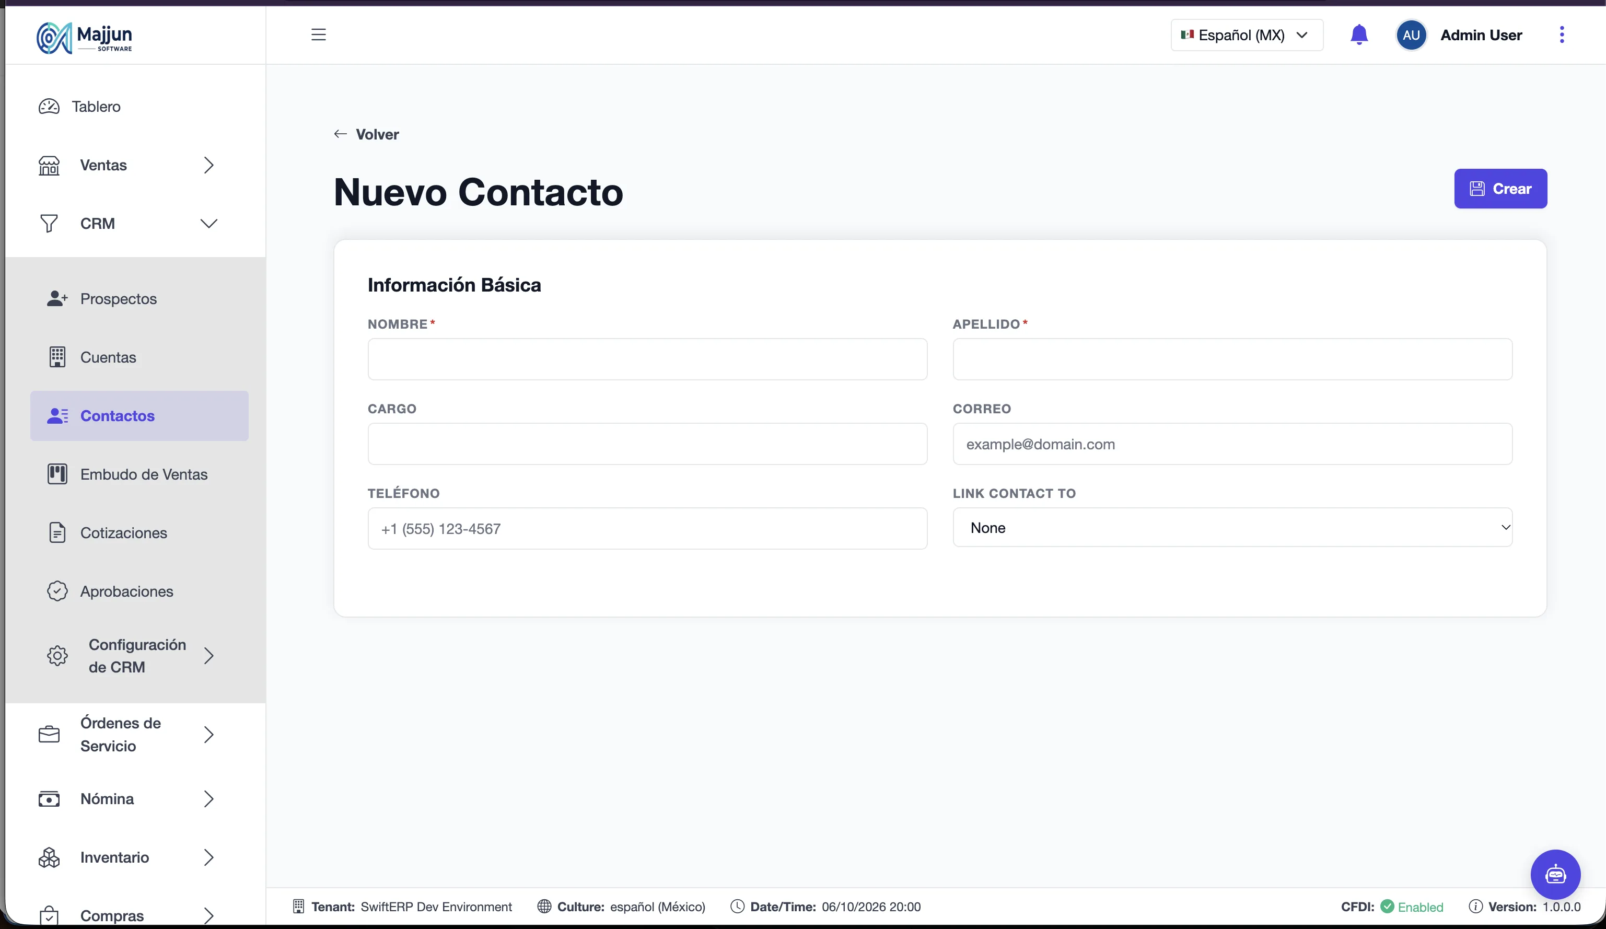Viewport: 1606px width, 929px height.
Task: Click the Tablero dashboard icon
Action: [49, 107]
